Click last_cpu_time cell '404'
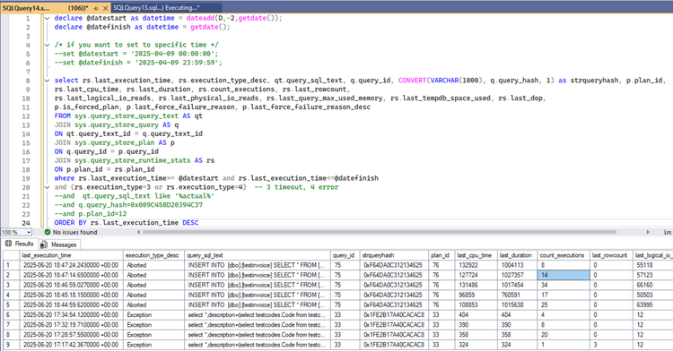This screenshot has height=351, width=673. [476, 314]
